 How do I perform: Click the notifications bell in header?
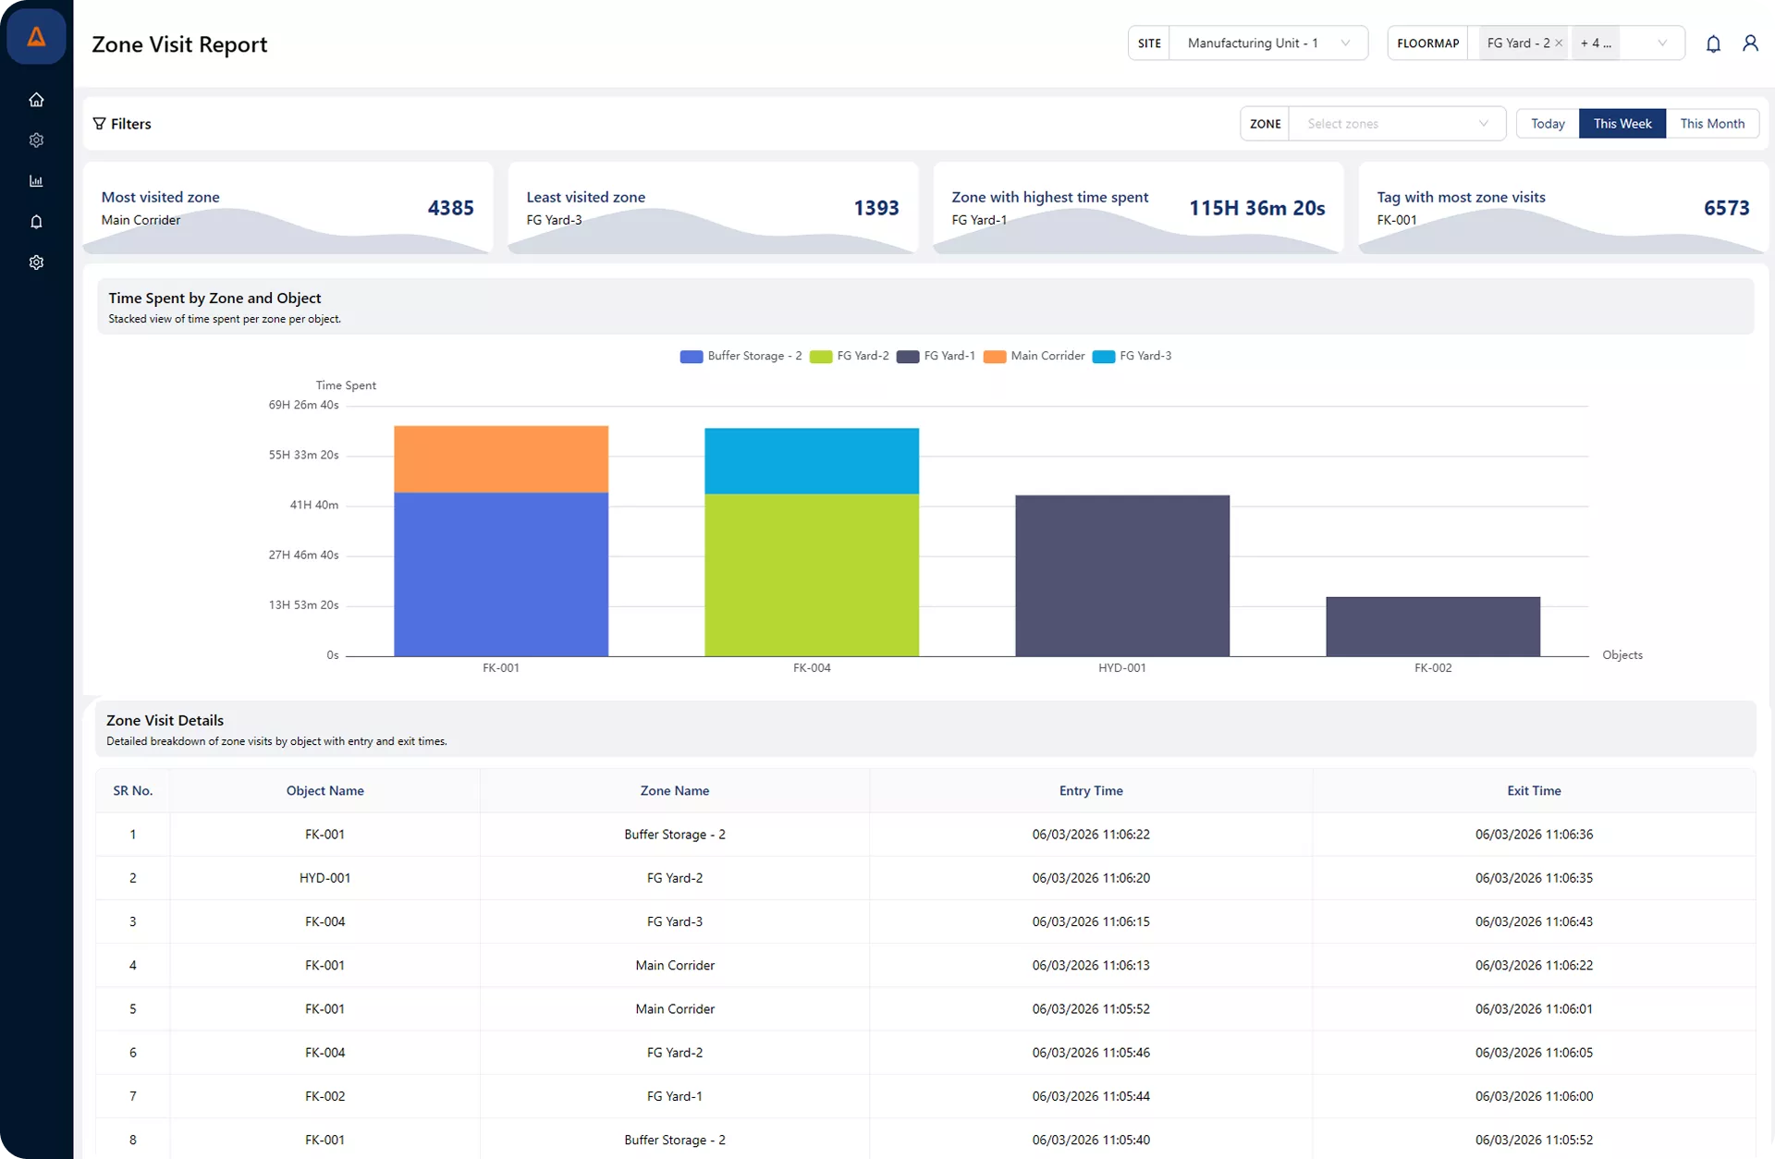pyautogui.click(x=1713, y=43)
